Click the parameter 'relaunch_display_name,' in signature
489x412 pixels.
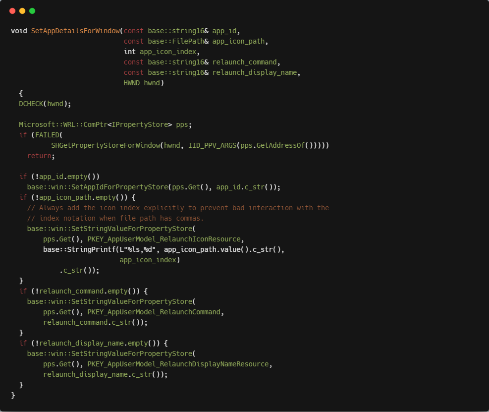coord(256,72)
